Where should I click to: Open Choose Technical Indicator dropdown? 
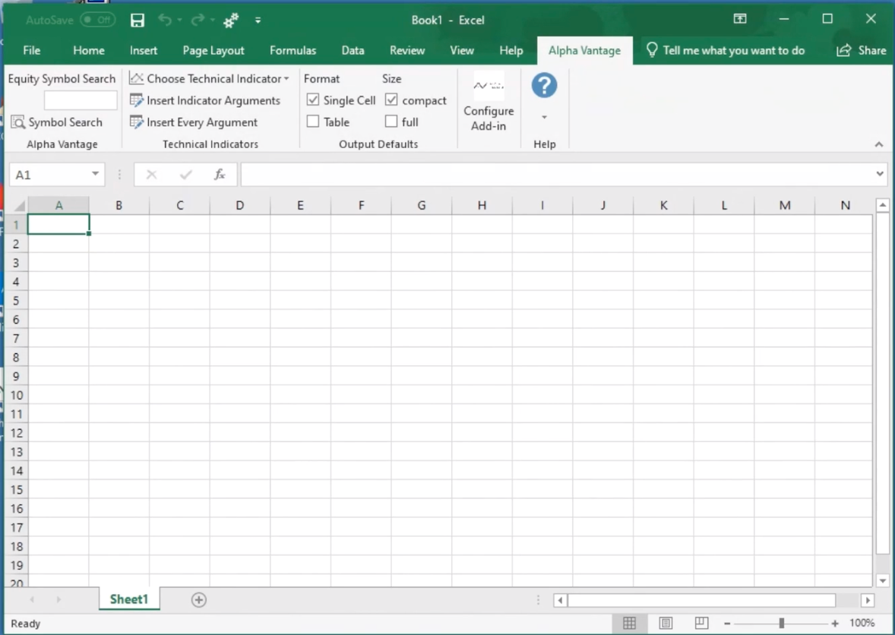(x=210, y=79)
